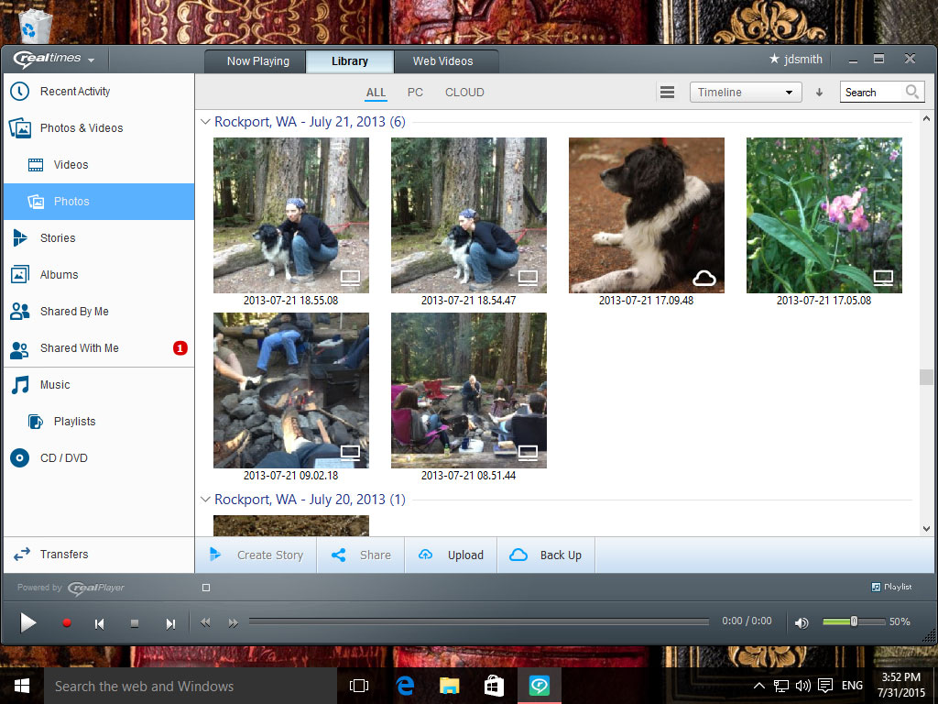The height and width of the screenshot is (704, 938).
Task: Open CD / DVD section
Action: click(x=63, y=458)
